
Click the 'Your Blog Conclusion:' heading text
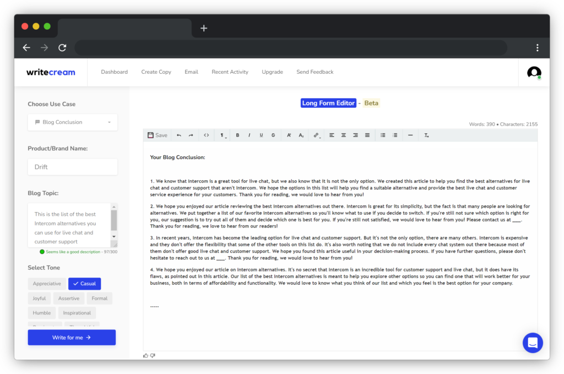click(x=178, y=157)
